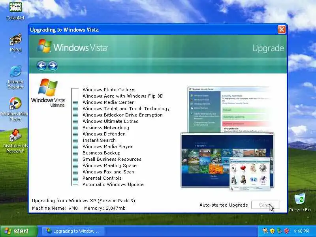Select the Parental Controls entry

[x=102, y=178]
